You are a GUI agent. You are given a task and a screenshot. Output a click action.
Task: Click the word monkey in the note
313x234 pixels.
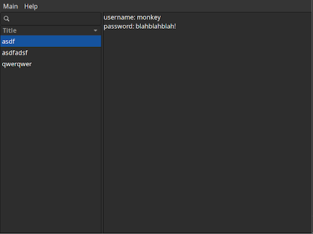click(149, 18)
